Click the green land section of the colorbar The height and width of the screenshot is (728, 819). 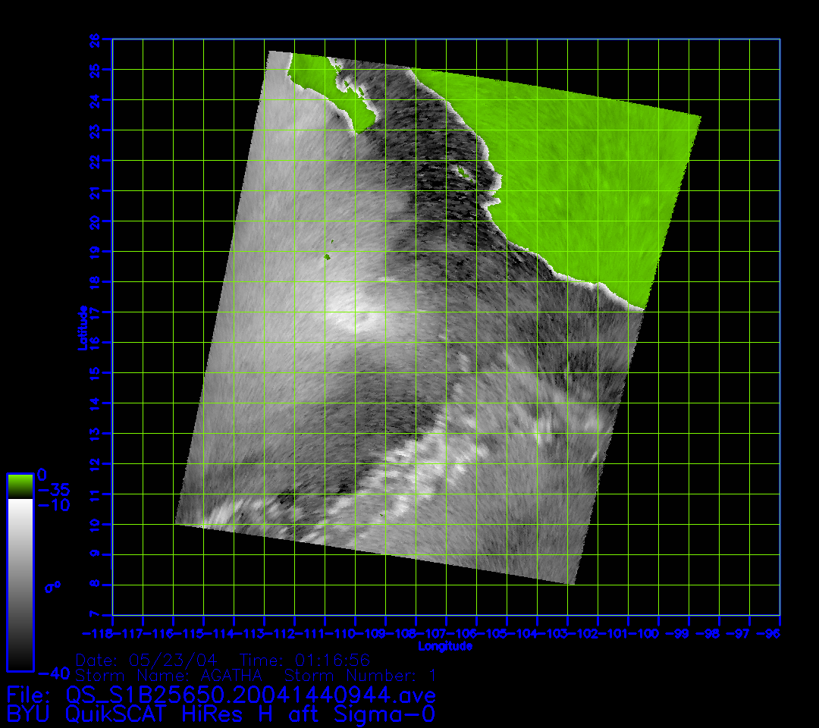click(x=20, y=485)
